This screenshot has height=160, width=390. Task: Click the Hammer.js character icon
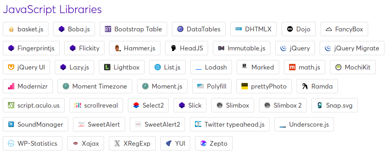coord(118,48)
